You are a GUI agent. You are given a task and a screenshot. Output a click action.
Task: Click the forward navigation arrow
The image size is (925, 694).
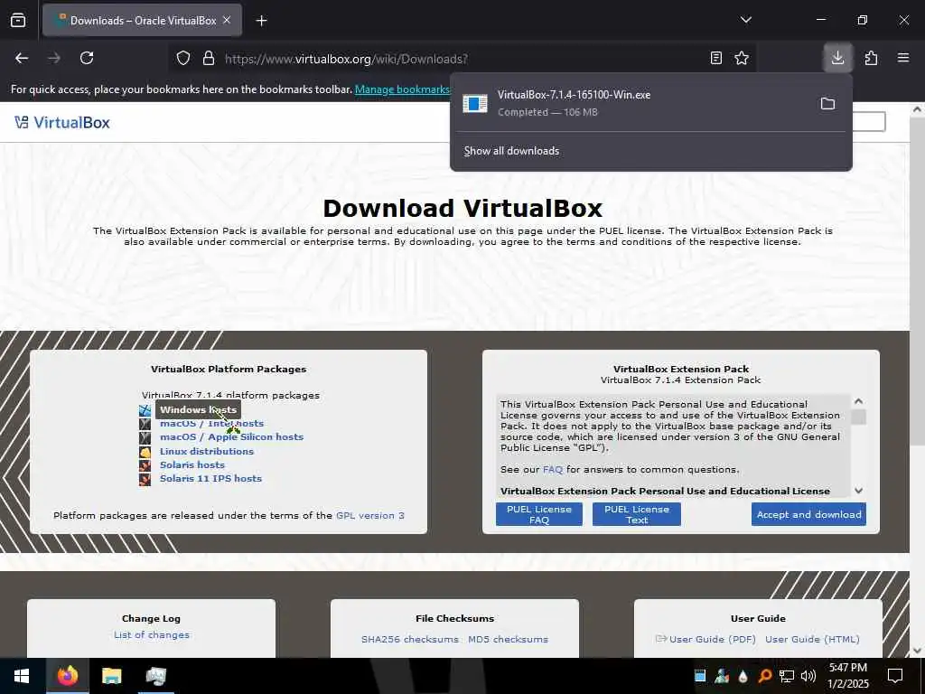point(54,58)
